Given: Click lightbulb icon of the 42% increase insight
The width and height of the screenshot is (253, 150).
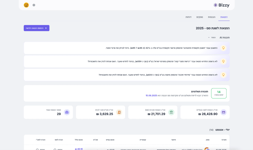Looking at the screenshot, I should (x=223, y=48).
